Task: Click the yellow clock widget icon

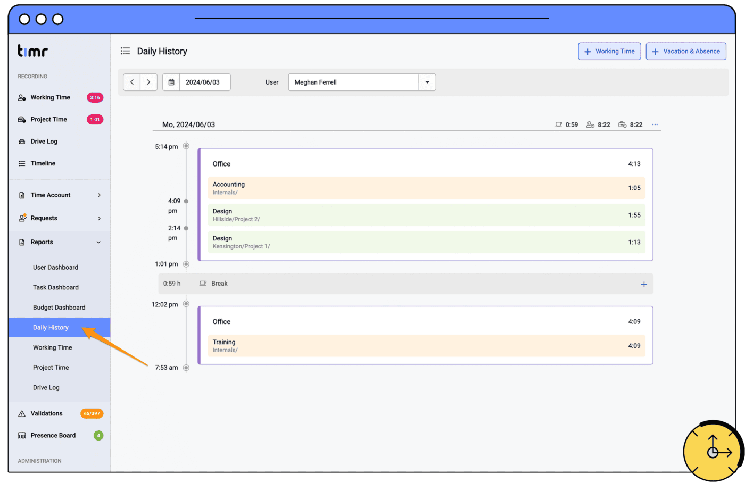Action: (x=713, y=451)
